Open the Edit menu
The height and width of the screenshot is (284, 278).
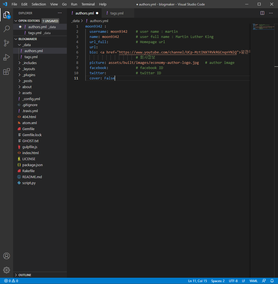24,4
